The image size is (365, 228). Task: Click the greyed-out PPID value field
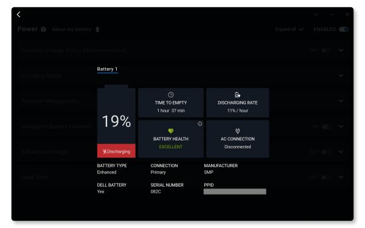[x=235, y=192]
